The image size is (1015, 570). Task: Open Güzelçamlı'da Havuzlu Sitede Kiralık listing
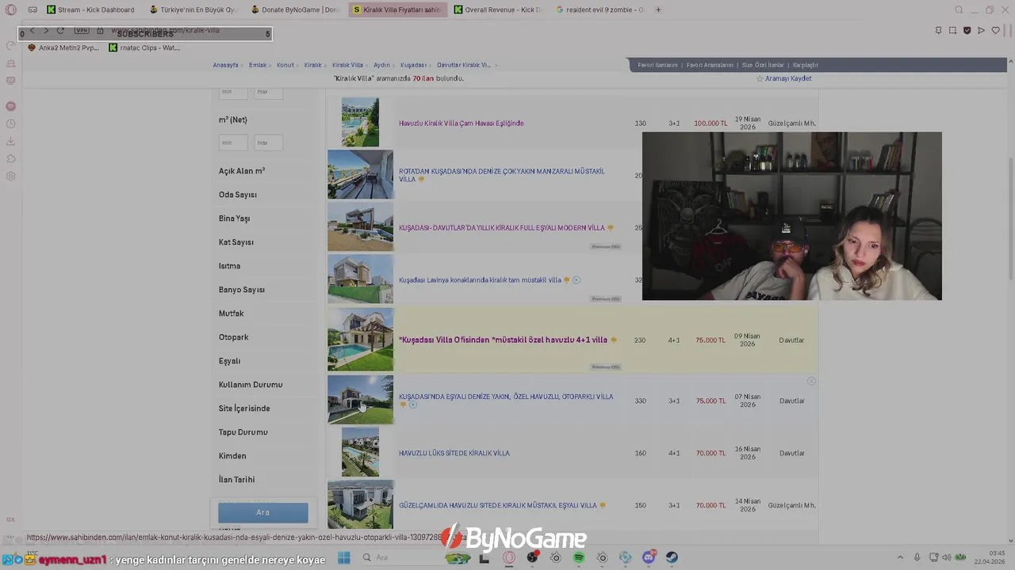tap(497, 505)
